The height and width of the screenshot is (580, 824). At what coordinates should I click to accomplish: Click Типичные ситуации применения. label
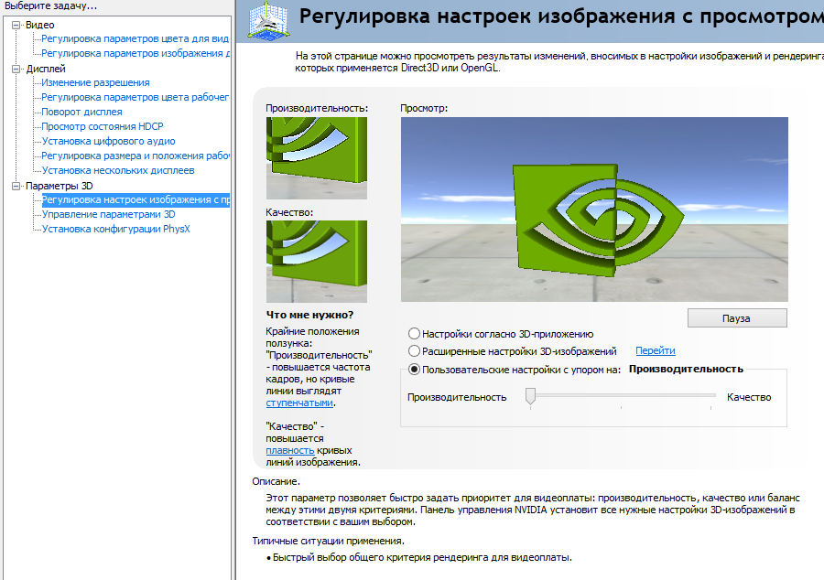pyautogui.click(x=329, y=541)
